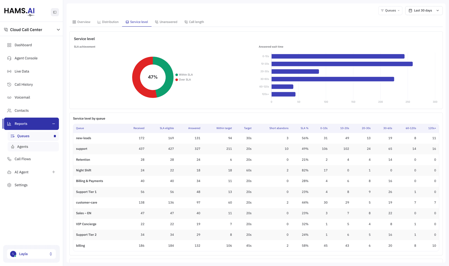
Task: Click the Reports bar chart icon
Action: [x=9, y=124]
